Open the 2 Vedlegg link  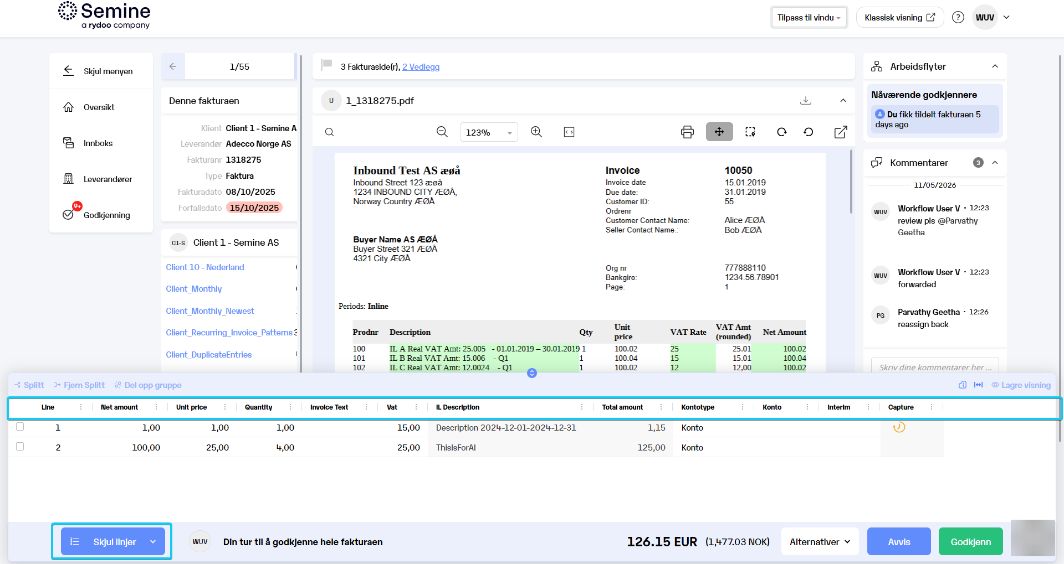point(421,67)
